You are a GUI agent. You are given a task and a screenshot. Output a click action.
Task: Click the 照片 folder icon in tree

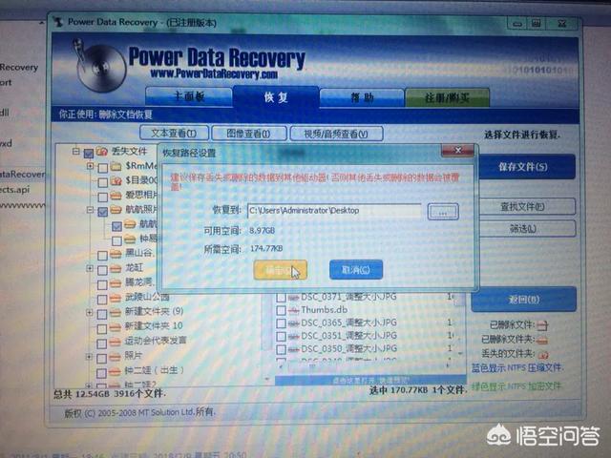pos(115,354)
